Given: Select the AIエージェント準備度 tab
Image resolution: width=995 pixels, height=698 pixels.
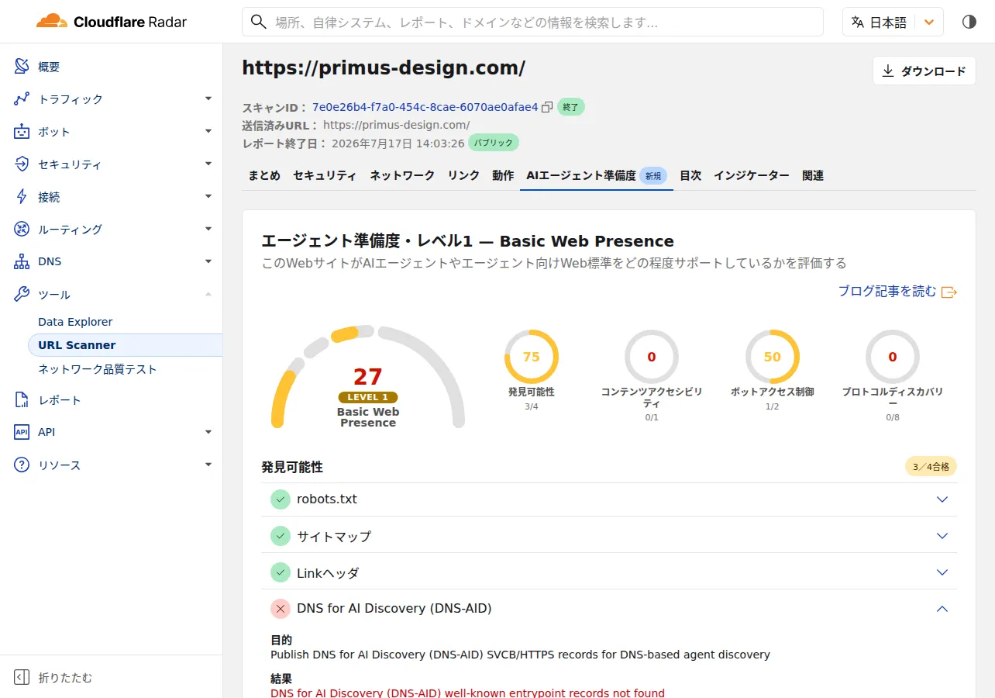Looking at the screenshot, I should pos(597,176).
